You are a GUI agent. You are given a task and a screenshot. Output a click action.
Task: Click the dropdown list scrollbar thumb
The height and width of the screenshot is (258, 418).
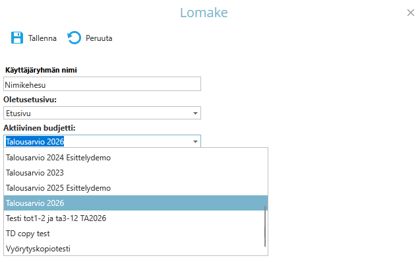pyautogui.click(x=265, y=226)
